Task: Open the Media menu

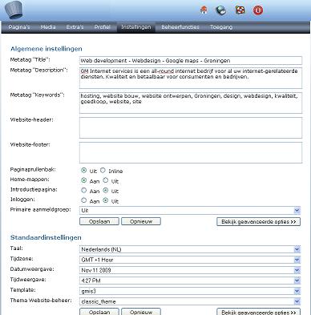Action: (48, 27)
